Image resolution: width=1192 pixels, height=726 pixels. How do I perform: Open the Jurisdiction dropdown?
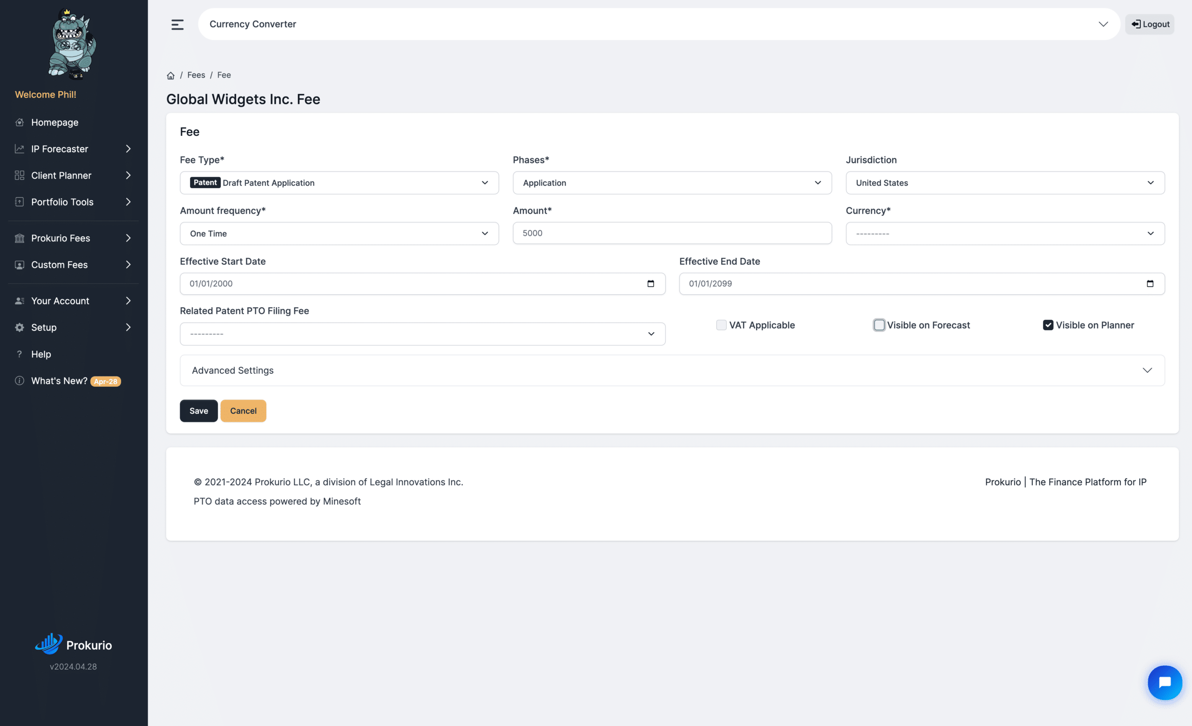[x=1005, y=183]
